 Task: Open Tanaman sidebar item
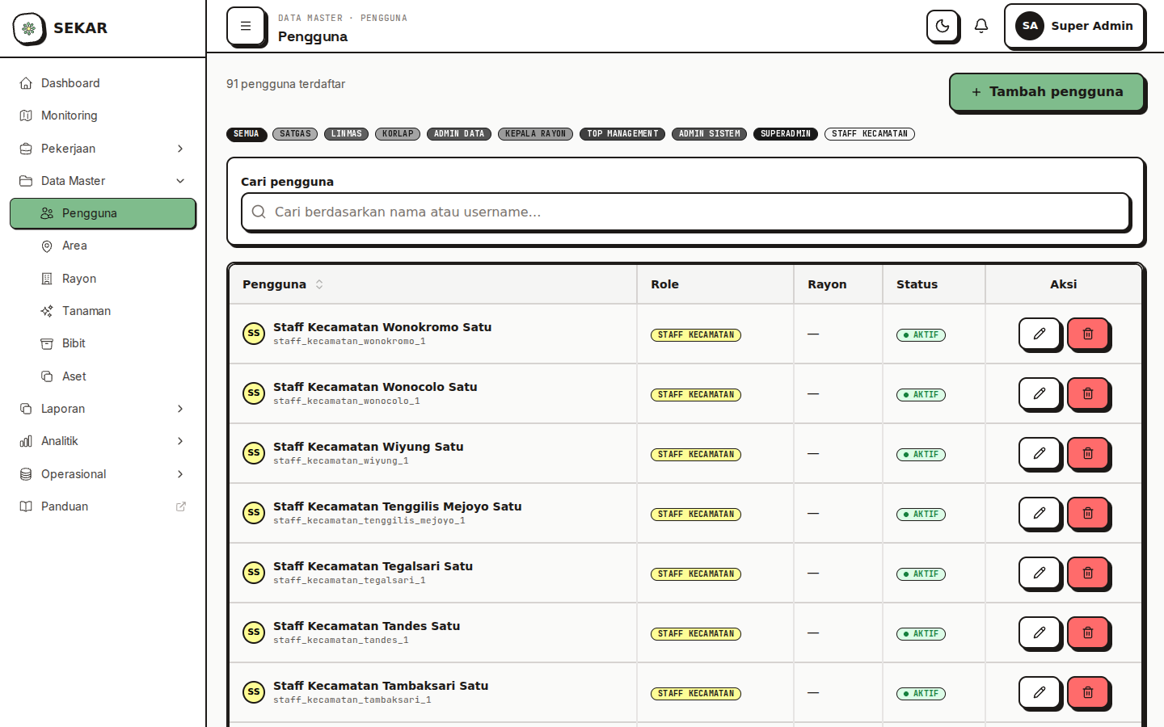[103, 311]
